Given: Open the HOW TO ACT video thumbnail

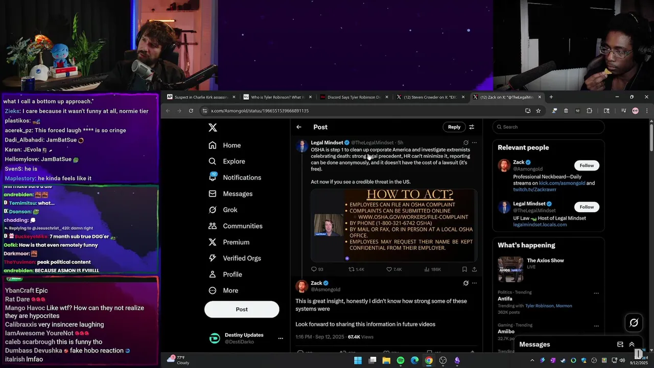Looking at the screenshot, I should [x=394, y=225].
